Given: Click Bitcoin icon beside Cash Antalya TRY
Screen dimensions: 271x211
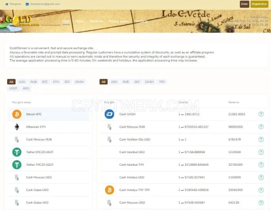Looking at the screenshot, I should coord(109,190).
